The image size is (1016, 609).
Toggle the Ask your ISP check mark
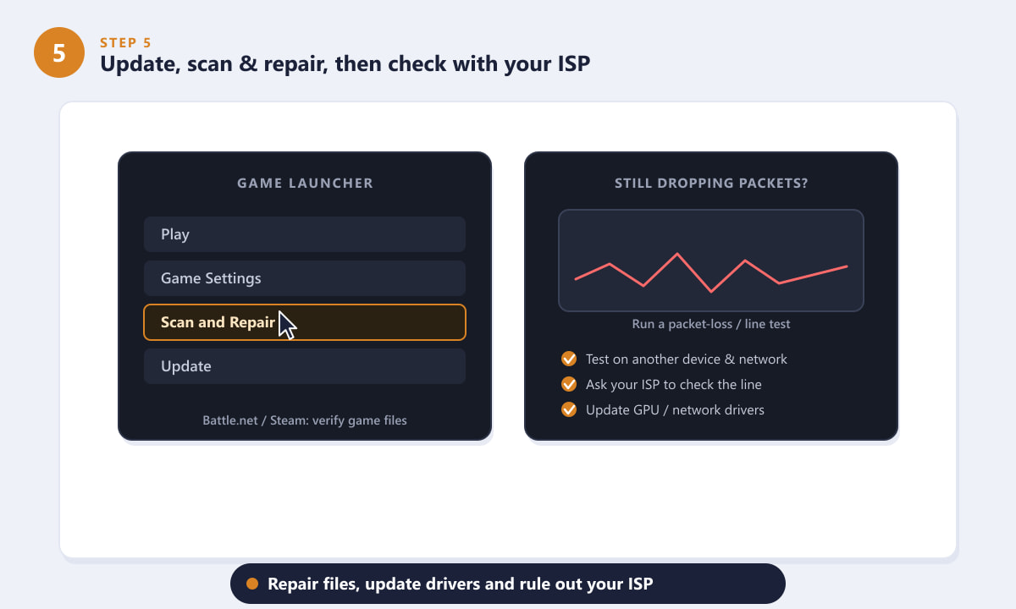click(569, 384)
